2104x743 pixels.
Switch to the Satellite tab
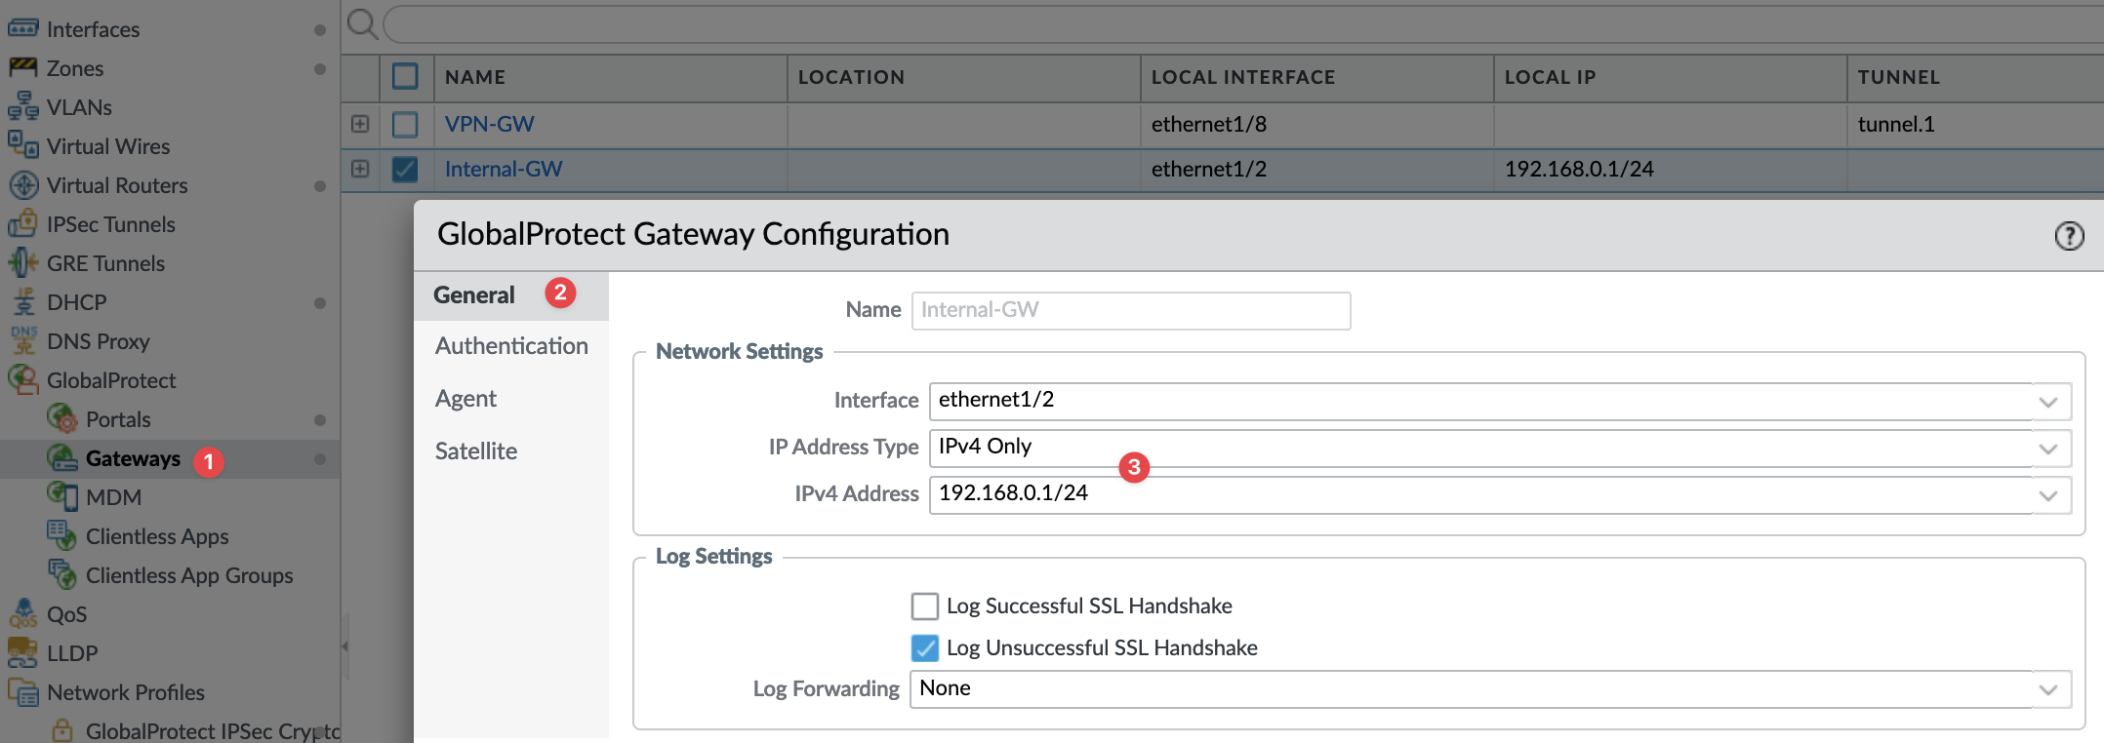[476, 451]
